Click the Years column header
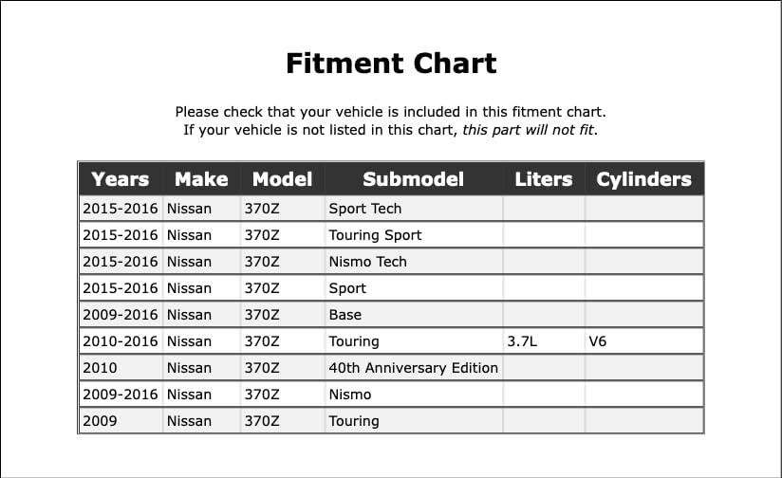The width and height of the screenshot is (782, 478). point(121,179)
